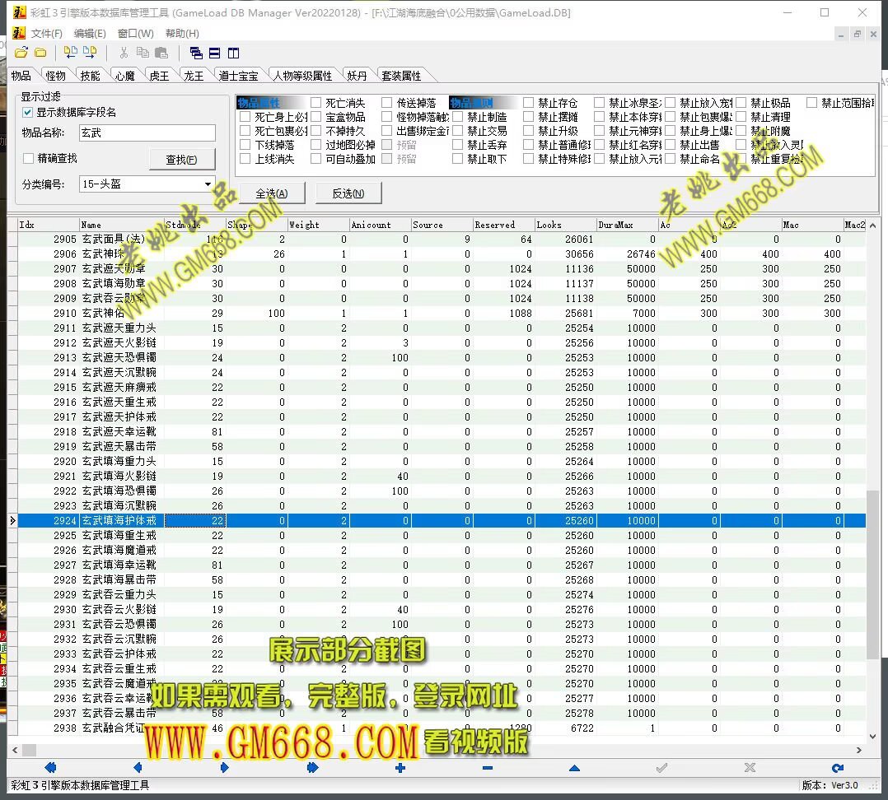Enable the 精确查找 checkbox
Screen dimensions: 888x800
tap(28, 158)
